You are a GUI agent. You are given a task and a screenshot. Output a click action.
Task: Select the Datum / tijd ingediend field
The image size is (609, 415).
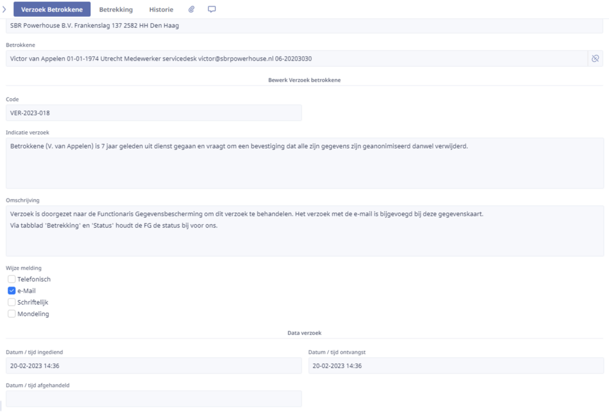(153, 366)
